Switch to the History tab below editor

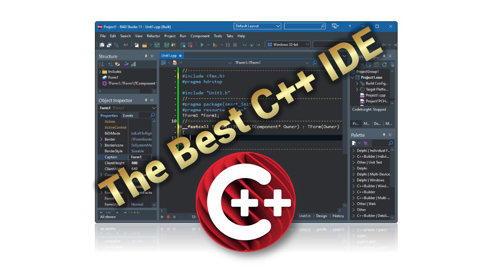(x=338, y=216)
